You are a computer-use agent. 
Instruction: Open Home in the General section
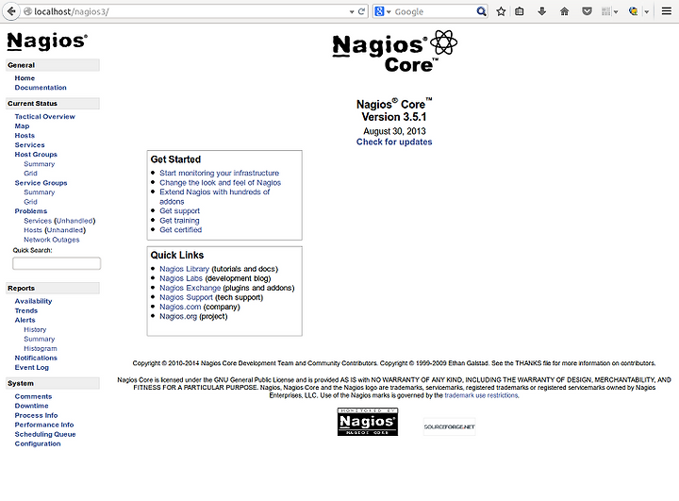click(25, 78)
